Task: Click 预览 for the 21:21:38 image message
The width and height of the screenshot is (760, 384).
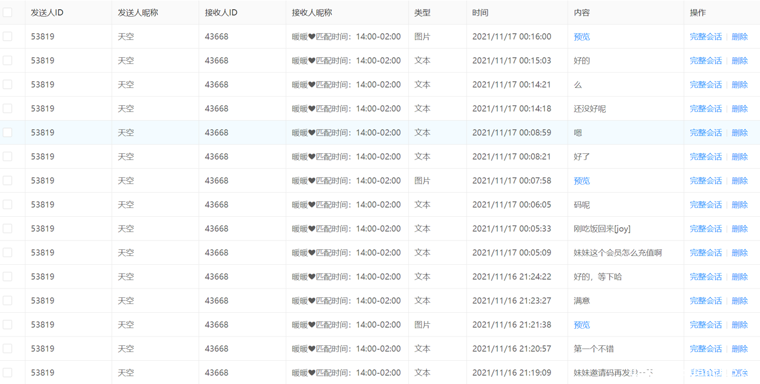Action: pos(581,324)
